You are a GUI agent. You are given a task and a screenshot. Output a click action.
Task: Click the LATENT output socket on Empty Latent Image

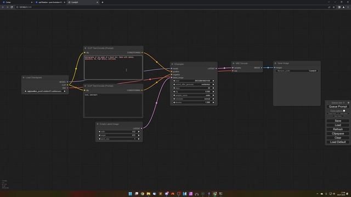coord(141,129)
